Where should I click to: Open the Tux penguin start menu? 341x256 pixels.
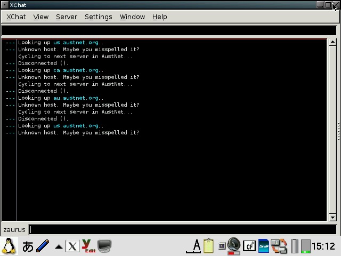[9, 246]
